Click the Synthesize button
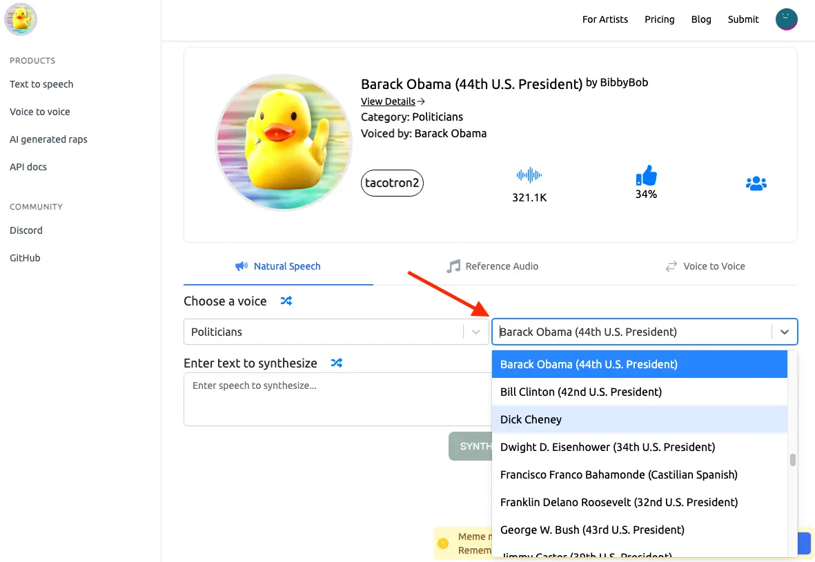 [x=471, y=446]
